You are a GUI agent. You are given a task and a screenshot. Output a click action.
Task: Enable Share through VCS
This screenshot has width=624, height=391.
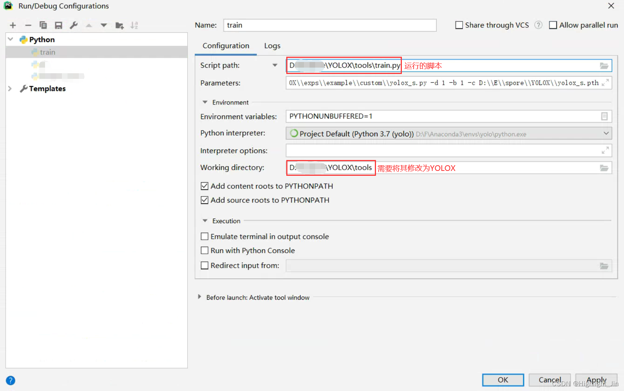point(459,25)
